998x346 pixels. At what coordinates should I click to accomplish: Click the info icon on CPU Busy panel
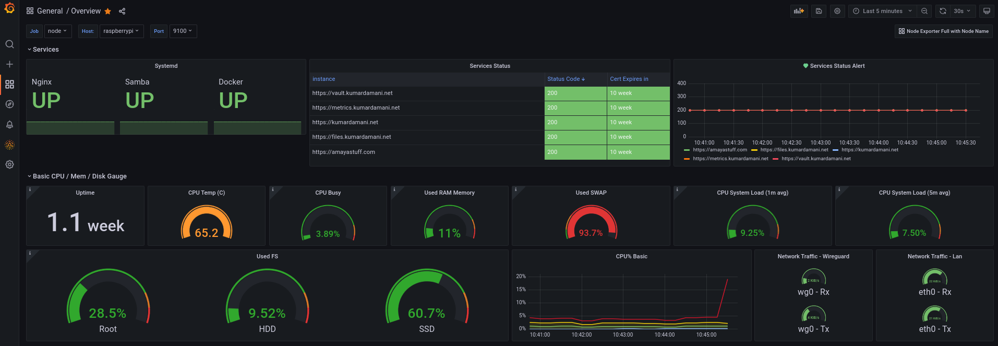click(x=273, y=190)
